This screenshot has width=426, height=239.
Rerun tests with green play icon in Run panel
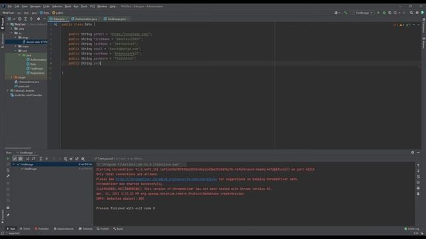pyautogui.click(x=8, y=159)
